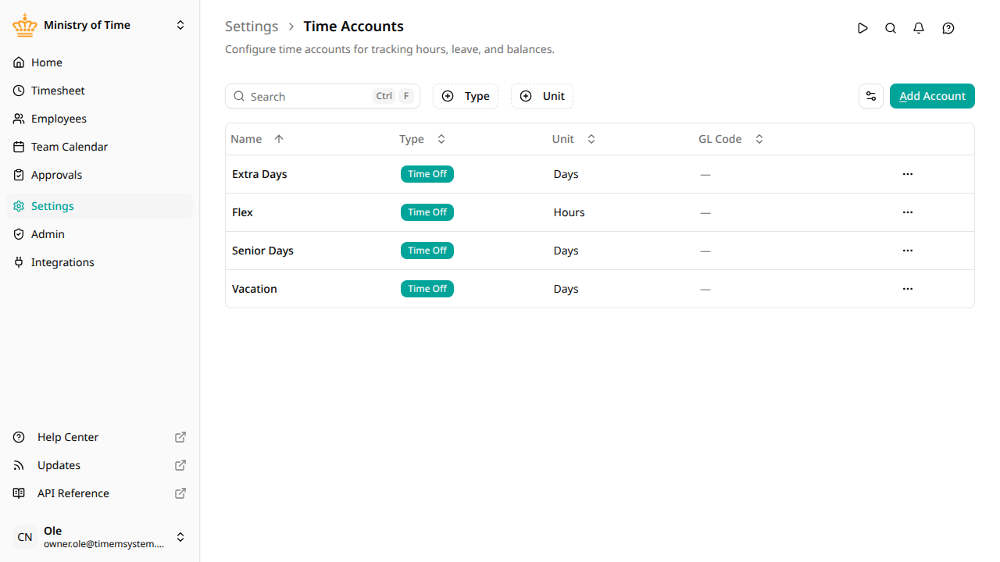1000x562 pixels.
Task: Open the Approvals clipboard icon
Action: click(19, 175)
